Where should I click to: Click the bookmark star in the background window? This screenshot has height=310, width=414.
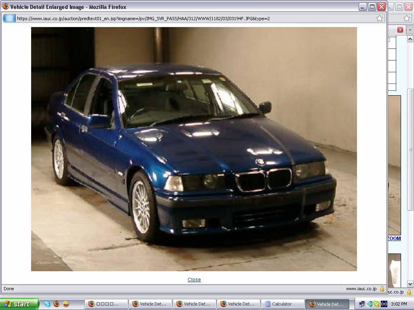(x=406, y=18)
